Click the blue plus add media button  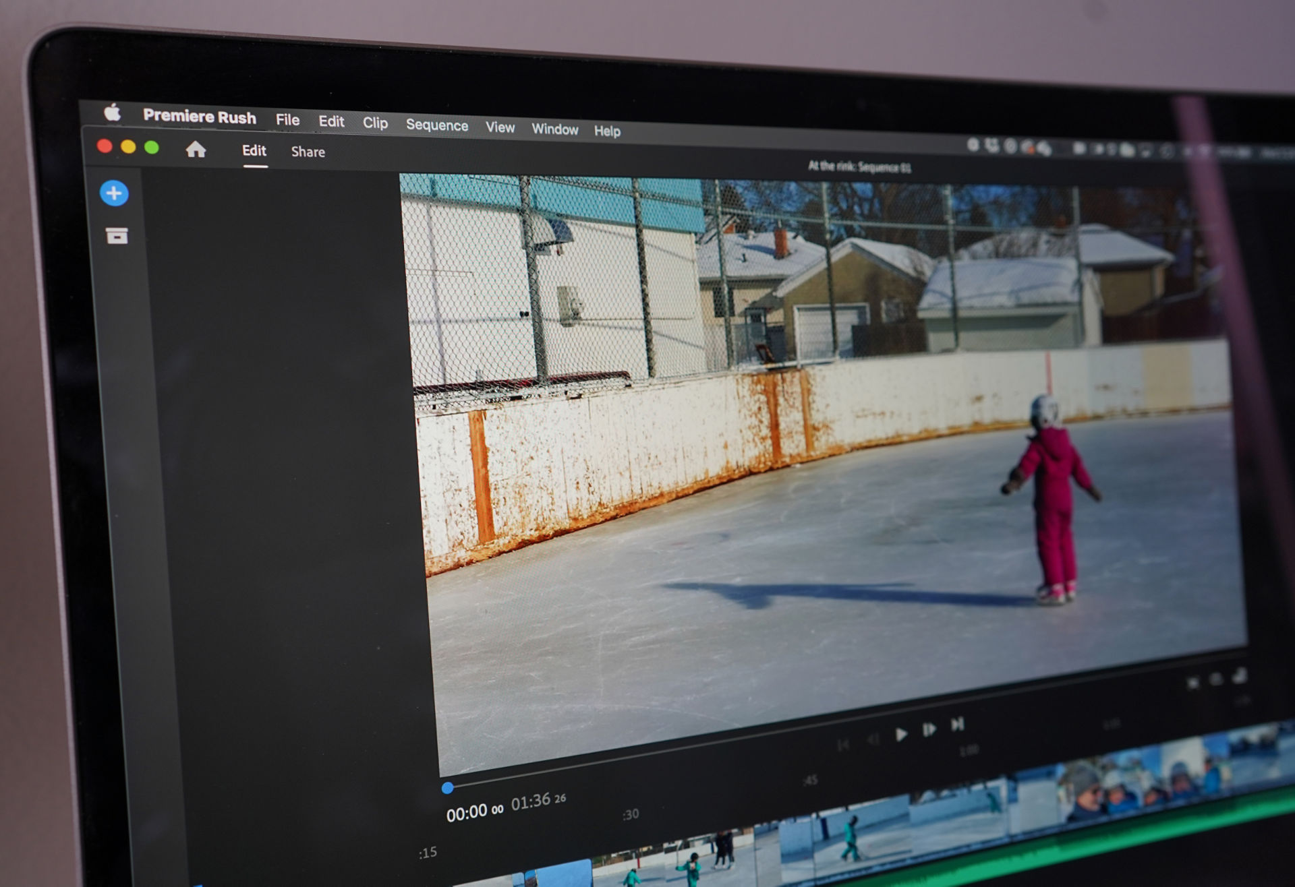pyautogui.click(x=114, y=193)
